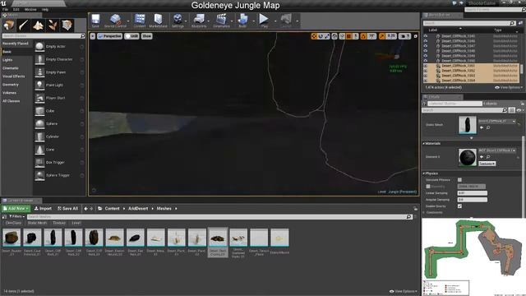Toggle visibility of Desert_CliffRock_1047
This screenshot has width=526, height=296.
click(426, 46)
